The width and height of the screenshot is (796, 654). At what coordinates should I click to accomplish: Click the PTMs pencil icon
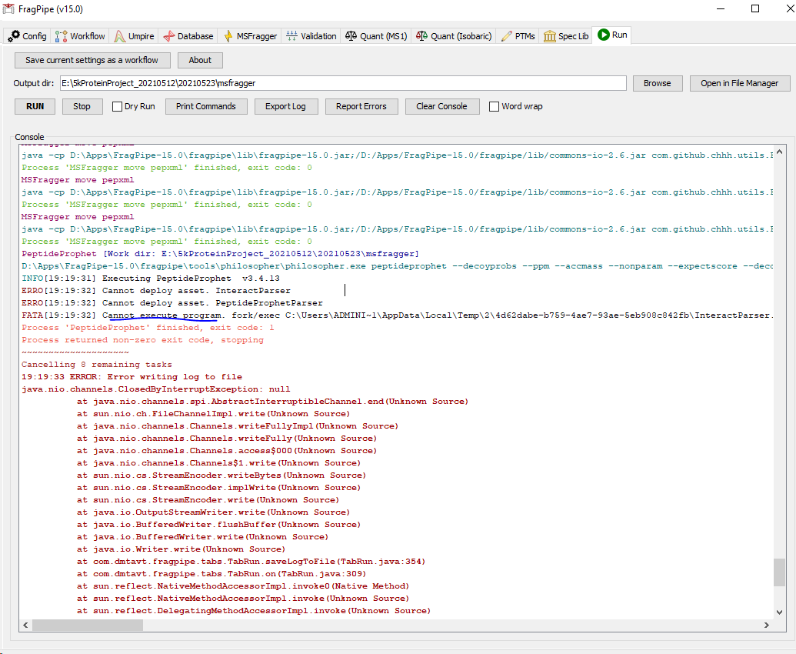coord(505,35)
